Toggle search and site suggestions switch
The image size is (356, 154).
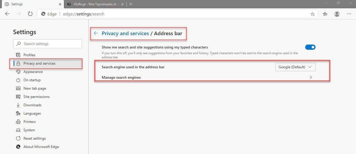[310, 47]
